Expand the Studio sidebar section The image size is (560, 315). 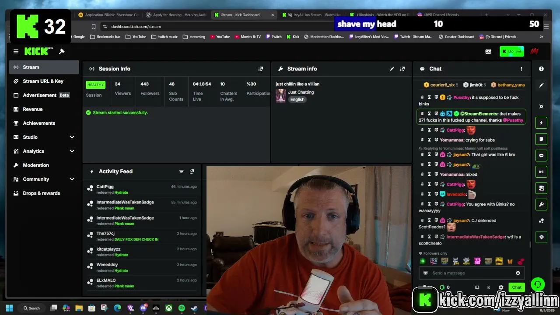(72, 137)
